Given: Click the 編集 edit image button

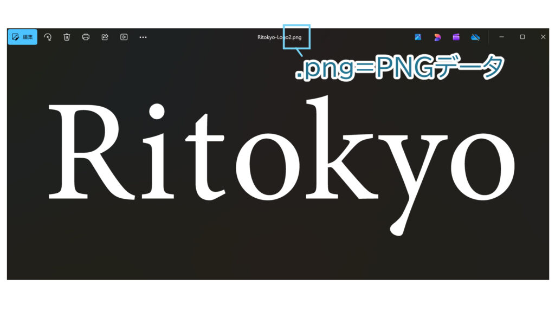Looking at the screenshot, I should click(x=22, y=37).
